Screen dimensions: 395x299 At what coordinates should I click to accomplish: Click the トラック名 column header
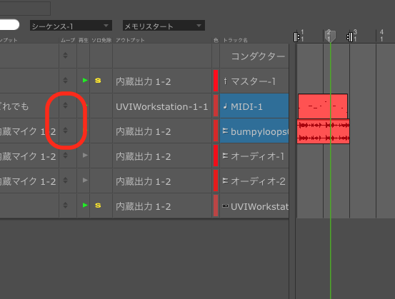(235, 40)
